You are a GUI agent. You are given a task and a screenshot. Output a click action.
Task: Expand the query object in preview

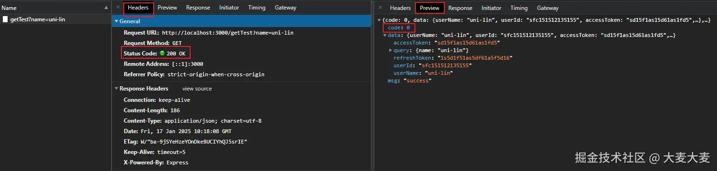(x=390, y=50)
